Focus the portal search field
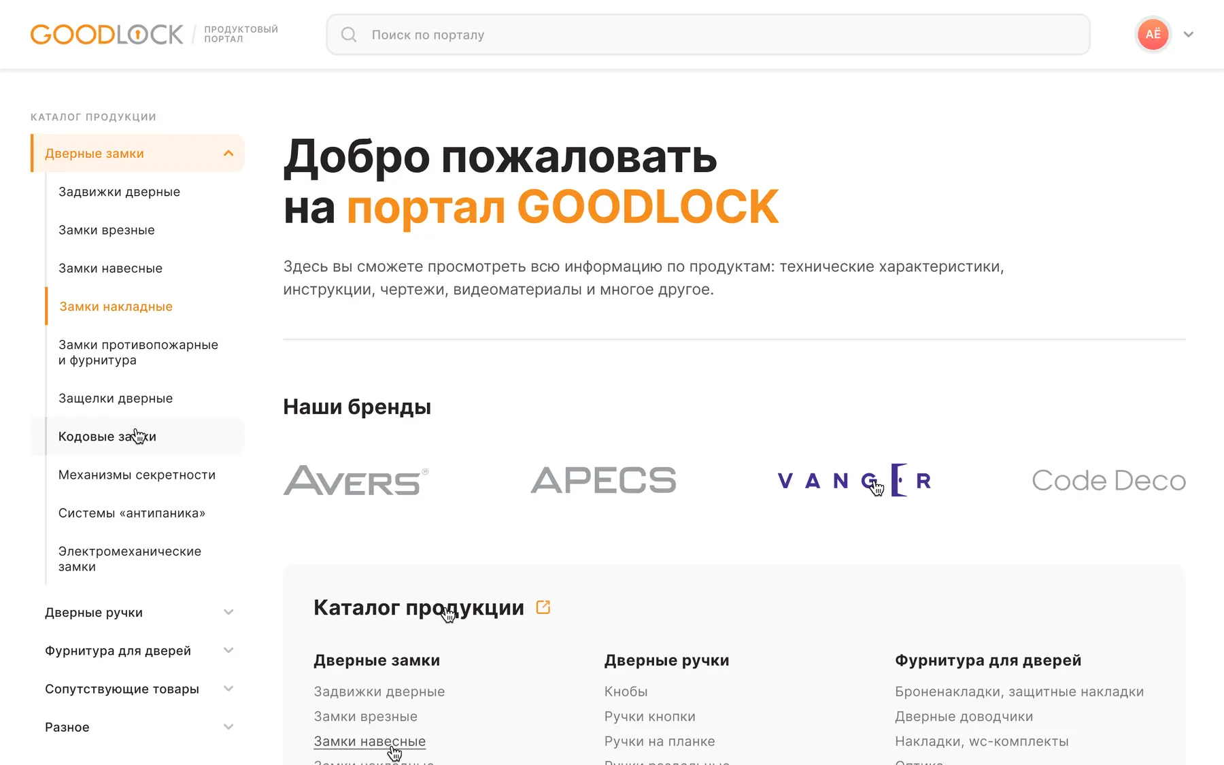This screenshot has height=765, width=1224. pyautogui.click(x=708, y=35)
